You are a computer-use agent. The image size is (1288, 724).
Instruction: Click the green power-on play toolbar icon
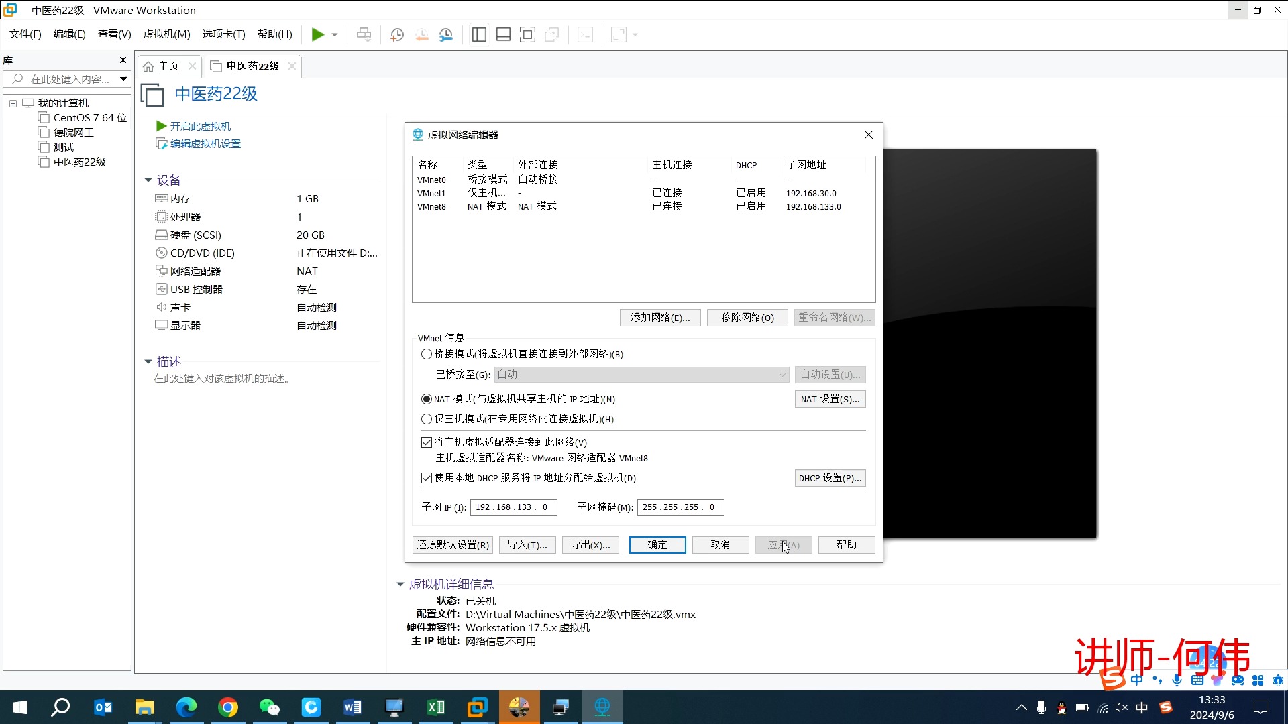[318, 34]
